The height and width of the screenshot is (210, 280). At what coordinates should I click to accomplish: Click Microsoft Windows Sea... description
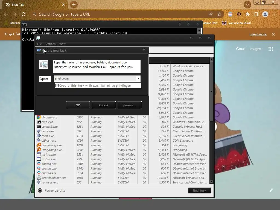click(189, 178)
